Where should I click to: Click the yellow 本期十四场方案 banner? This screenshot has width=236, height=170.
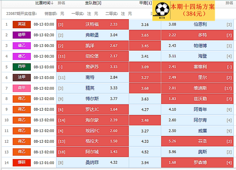pos(193,10)
